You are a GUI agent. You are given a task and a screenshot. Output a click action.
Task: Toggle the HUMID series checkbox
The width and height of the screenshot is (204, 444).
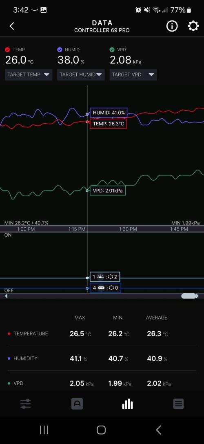60,50
